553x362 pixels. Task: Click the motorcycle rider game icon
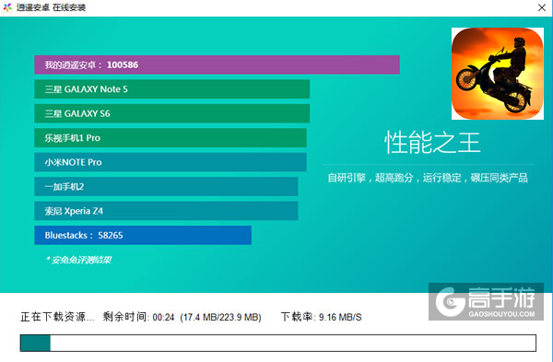click(498, 74)
